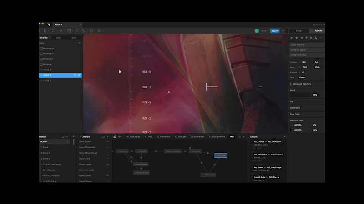Click the play button on the canvas
364x204 pixels.
120,72
